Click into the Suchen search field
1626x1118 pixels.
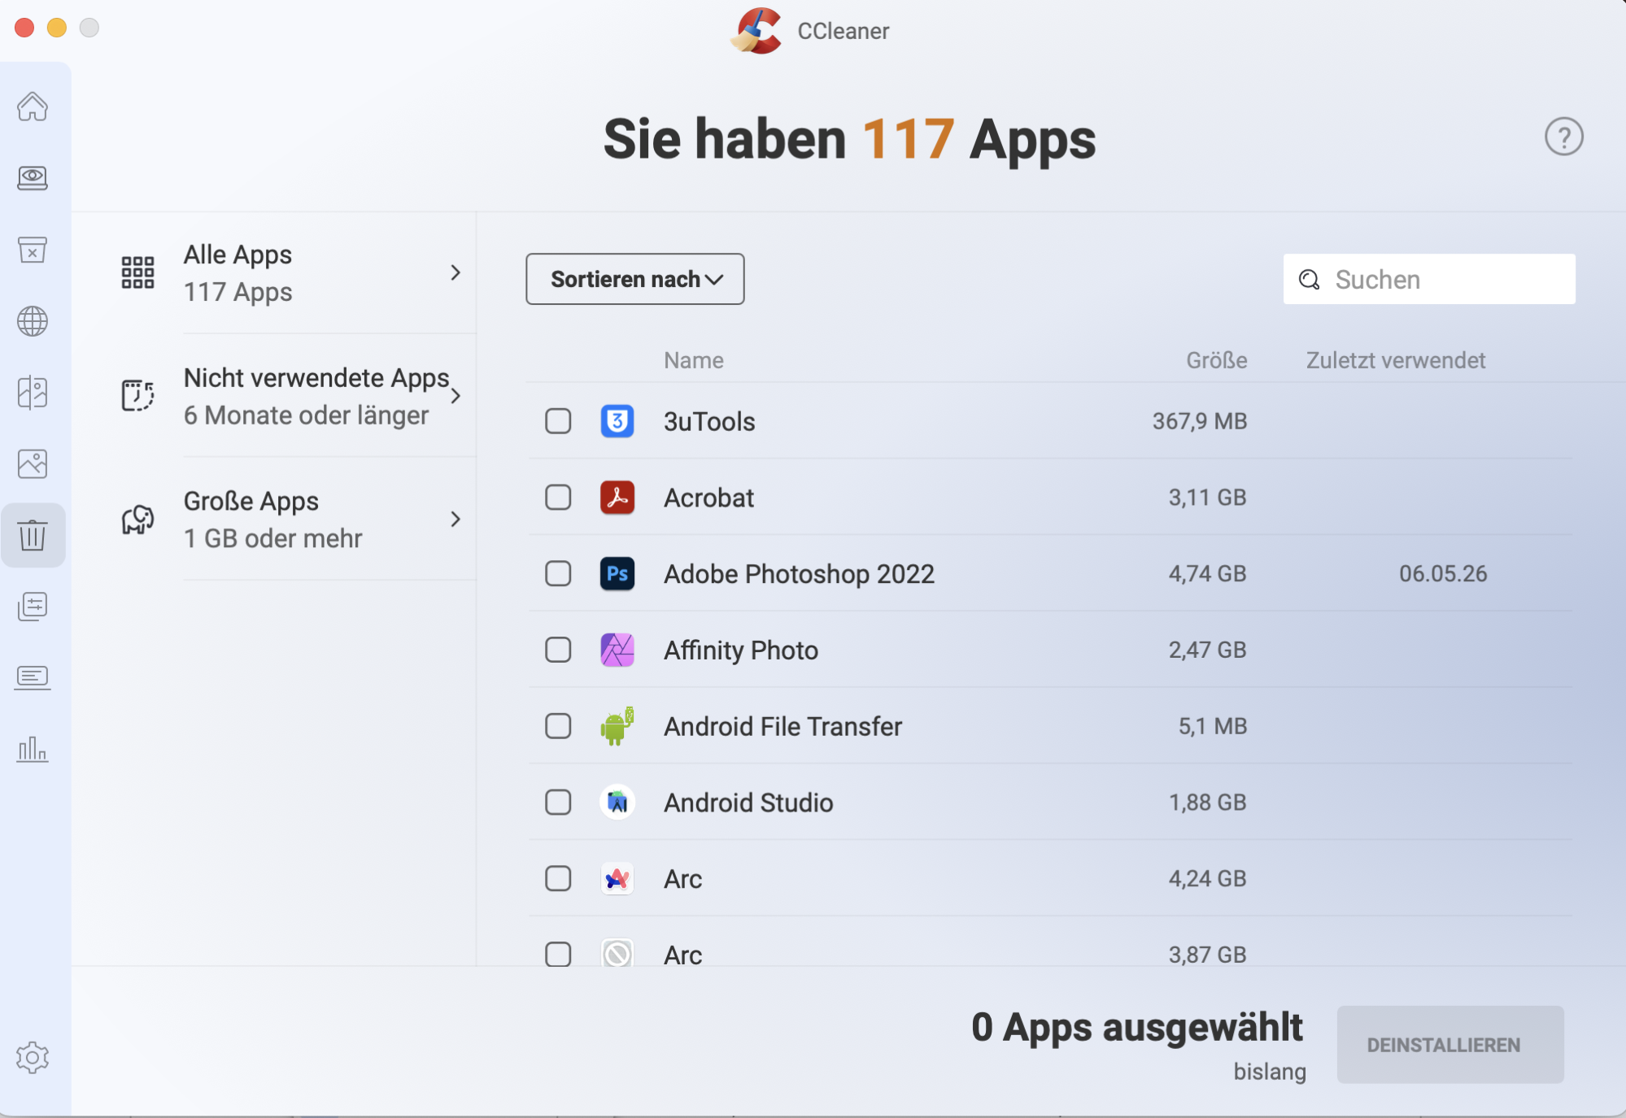pyautogui.click(x=1429, y=279)
